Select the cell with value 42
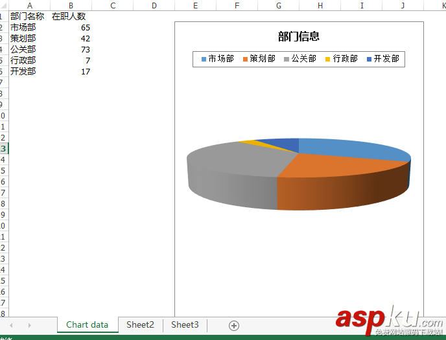Screen dimensions: 446x340 71,38
